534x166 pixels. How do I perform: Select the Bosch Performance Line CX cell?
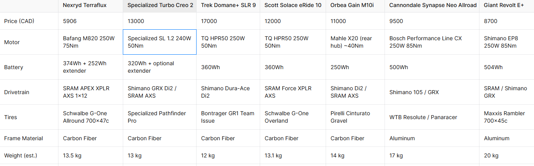(x=426, y=42)
